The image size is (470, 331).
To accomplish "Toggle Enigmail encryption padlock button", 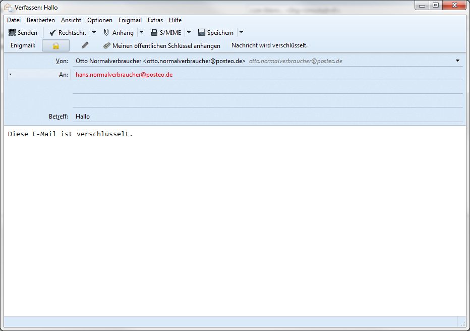I will pyautogui.click(x=55, y=45).
